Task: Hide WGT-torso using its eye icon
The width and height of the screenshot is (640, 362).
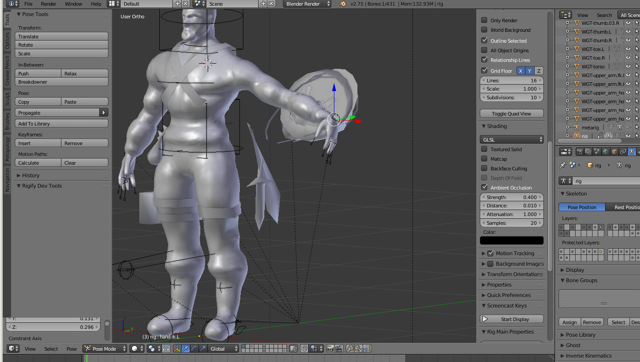Action: [628, 66]
